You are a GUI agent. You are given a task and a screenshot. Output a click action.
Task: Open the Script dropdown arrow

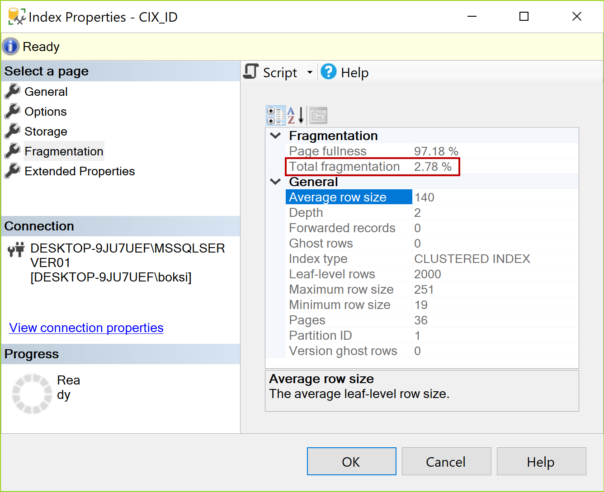tap(310, 72)
